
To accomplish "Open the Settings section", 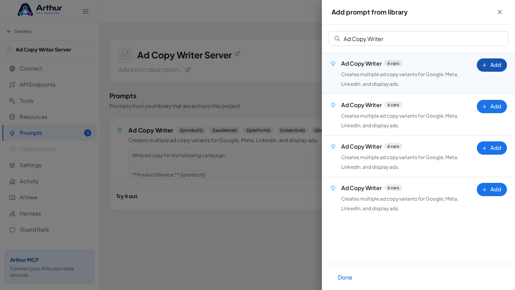I will click(x=49, y=165).
